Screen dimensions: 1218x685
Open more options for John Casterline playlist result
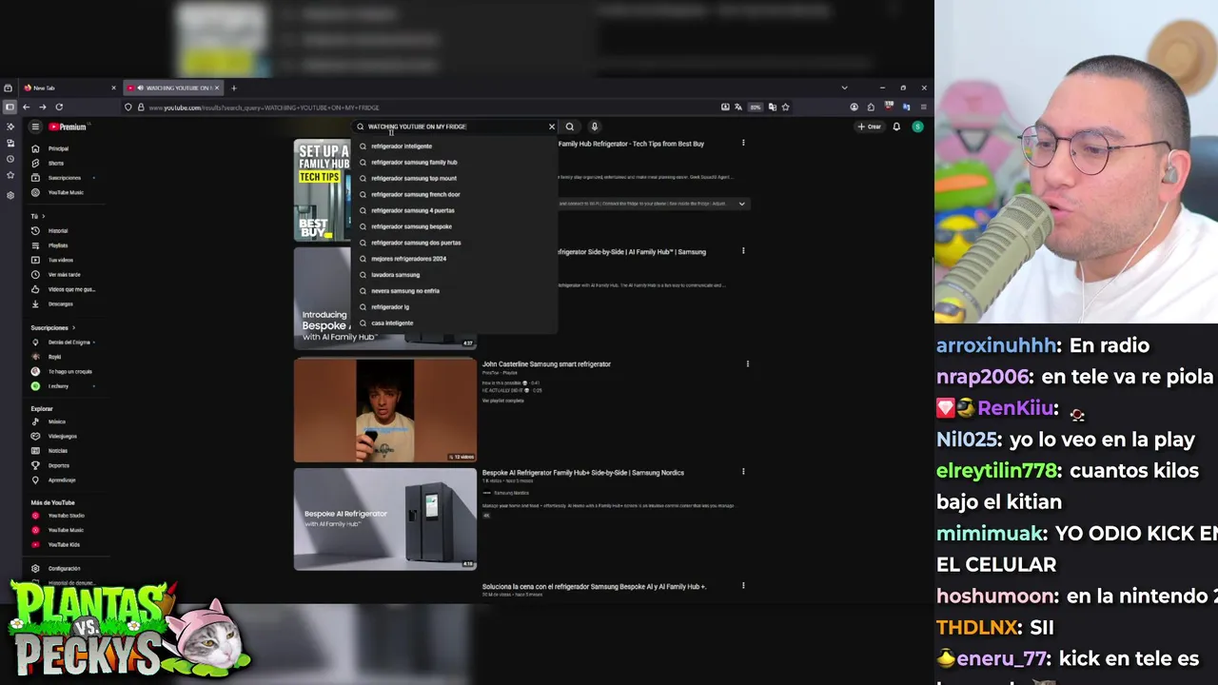pyautogui.click(x=747, y=363)
